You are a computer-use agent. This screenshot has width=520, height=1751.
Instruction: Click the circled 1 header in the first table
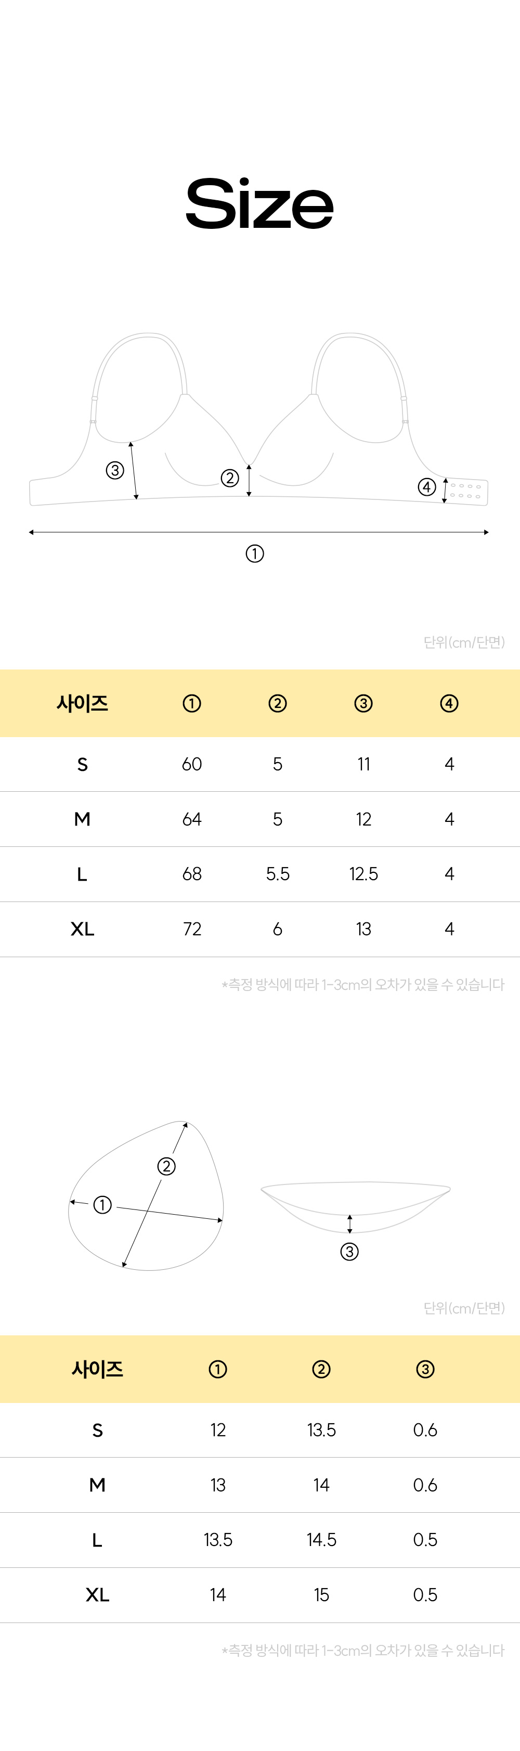coord(192,703)
